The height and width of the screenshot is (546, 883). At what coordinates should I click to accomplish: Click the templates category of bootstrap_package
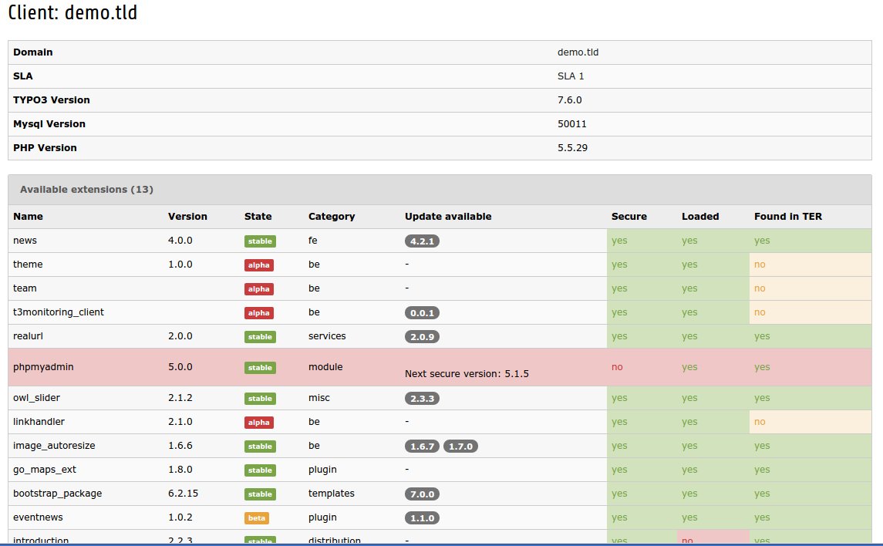click(x=331, y=494)
